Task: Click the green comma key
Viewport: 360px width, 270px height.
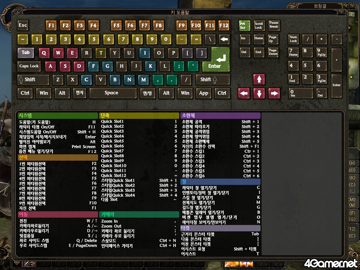Action: [x=158, y=80]
